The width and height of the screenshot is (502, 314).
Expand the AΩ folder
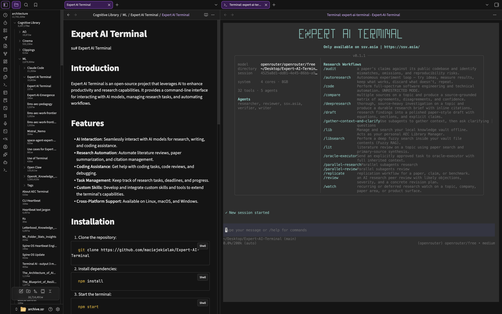click(19, 32)
